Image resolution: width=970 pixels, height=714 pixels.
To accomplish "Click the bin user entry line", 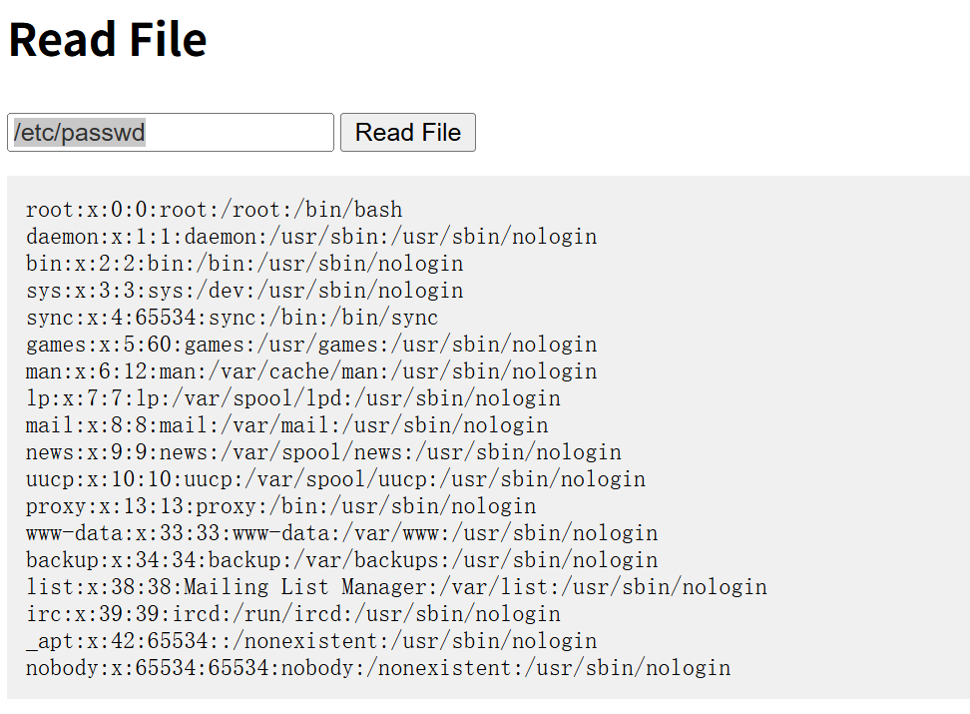I will [x=244, y=264].
